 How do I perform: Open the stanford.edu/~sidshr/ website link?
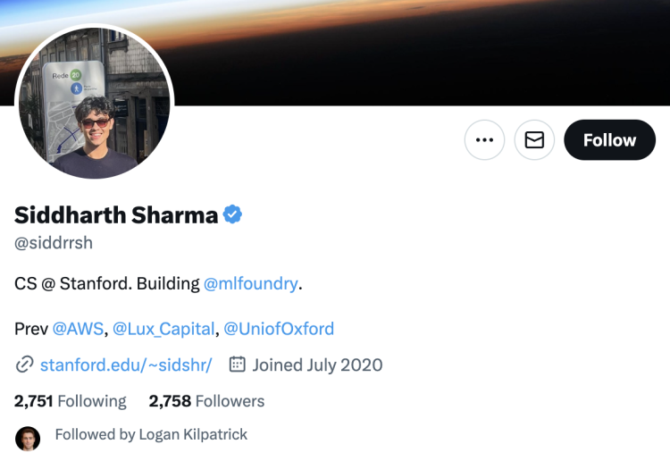[x=126, y=365]
